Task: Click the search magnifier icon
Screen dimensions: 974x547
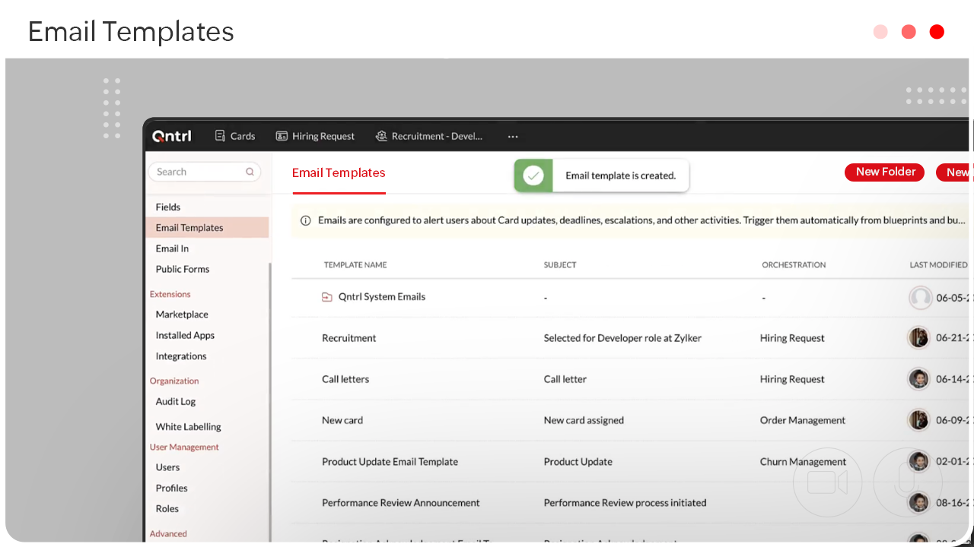Action: (250, 172)
